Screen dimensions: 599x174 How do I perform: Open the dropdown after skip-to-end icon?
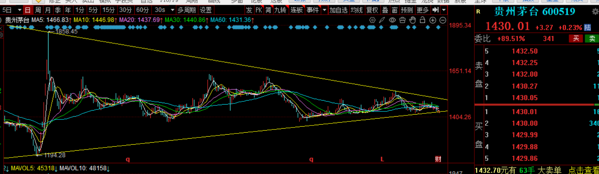(x=443, y=10)
